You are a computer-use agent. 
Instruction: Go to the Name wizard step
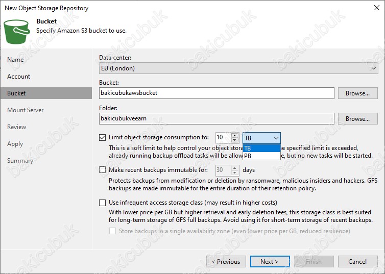[15, 60]
